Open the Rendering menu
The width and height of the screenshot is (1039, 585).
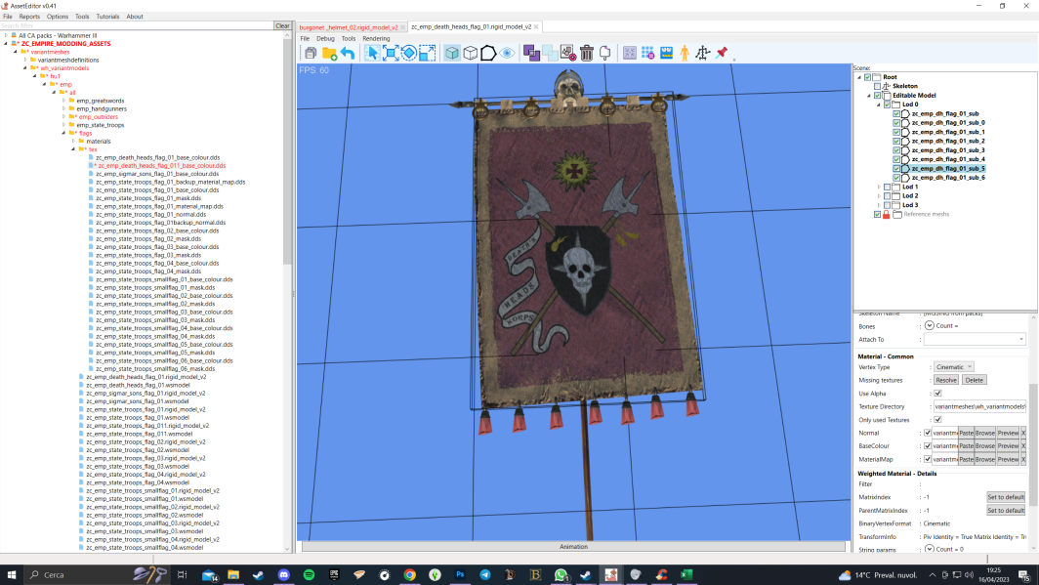pos(376,38)
